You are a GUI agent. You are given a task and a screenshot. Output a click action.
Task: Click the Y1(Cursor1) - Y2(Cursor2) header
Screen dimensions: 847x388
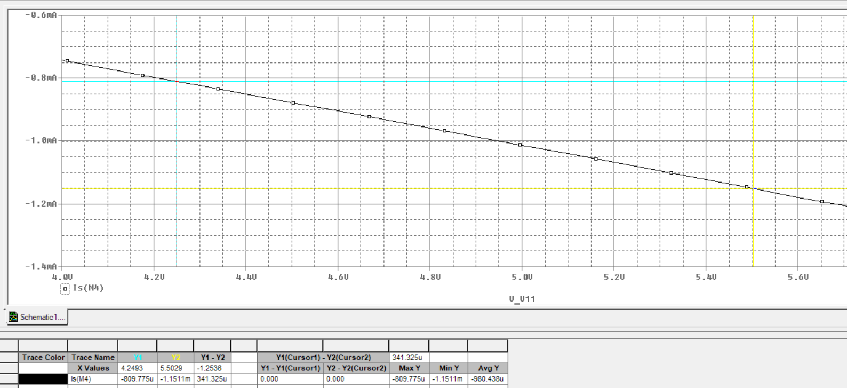pos(323,358)
